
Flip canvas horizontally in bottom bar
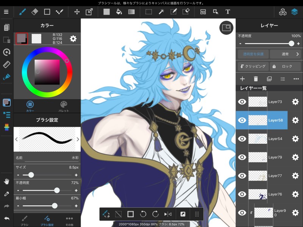pos(168,214)
